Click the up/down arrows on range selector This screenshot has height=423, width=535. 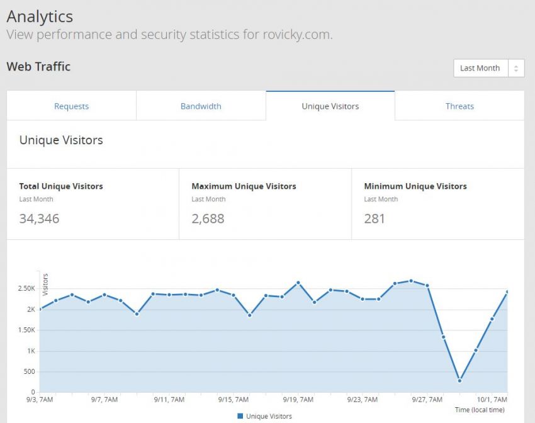click(x=516, y=68)
